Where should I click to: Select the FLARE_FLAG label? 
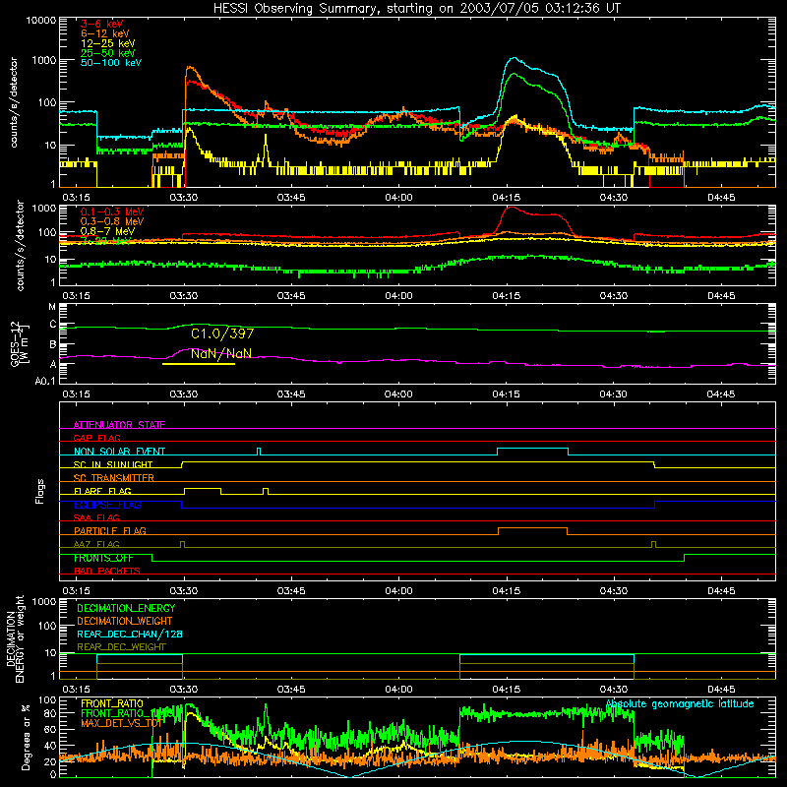click(x=102, y=491)
